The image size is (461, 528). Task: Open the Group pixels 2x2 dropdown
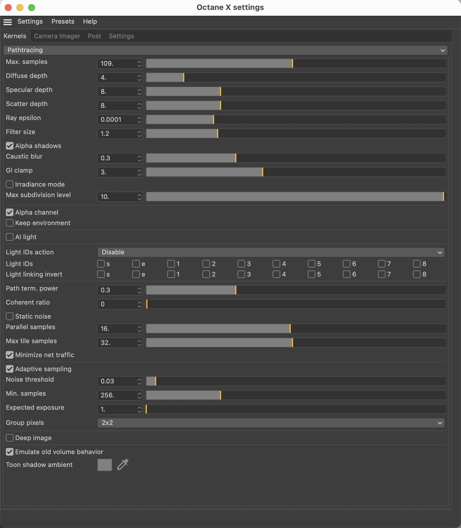271,423
